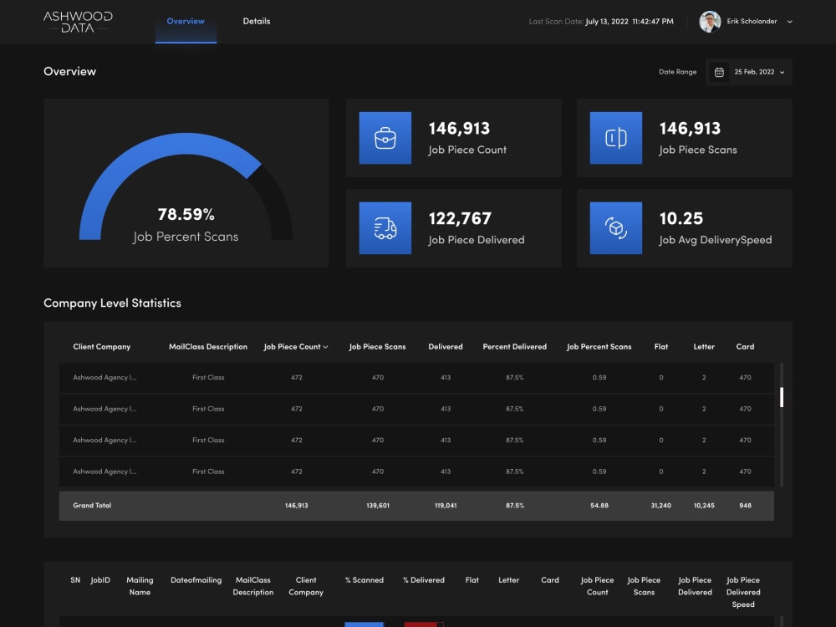Screen dimensions: 836x627
Task: Expand the user account dropdown arrow
Action: [x=790, y=22]
